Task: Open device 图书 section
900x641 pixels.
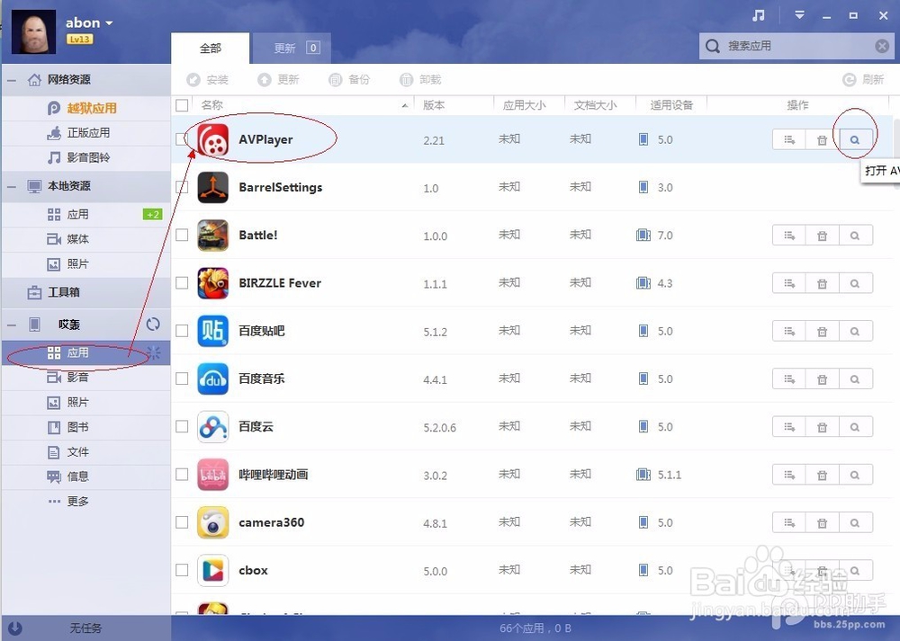Action: click(86, 427)
